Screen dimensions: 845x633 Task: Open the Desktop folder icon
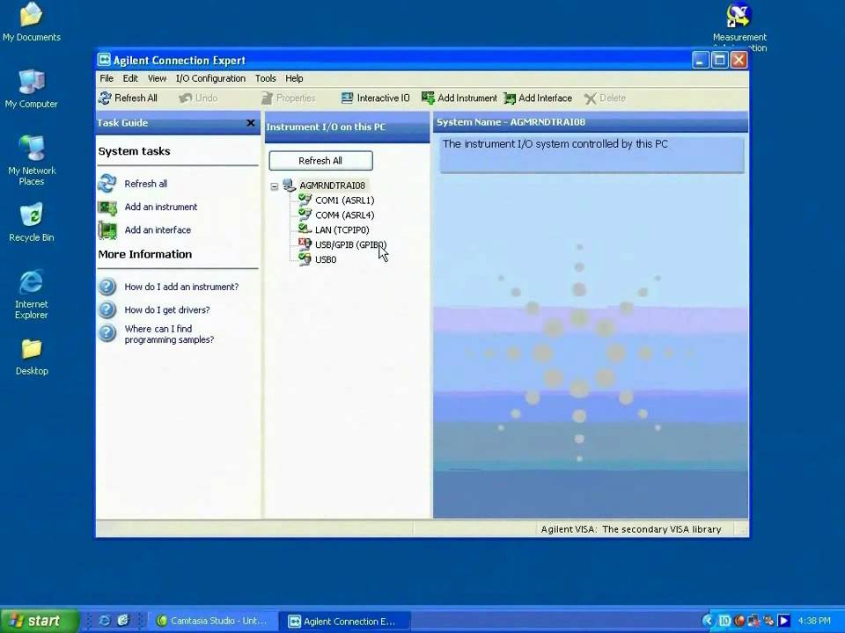[x=32, y=349]
